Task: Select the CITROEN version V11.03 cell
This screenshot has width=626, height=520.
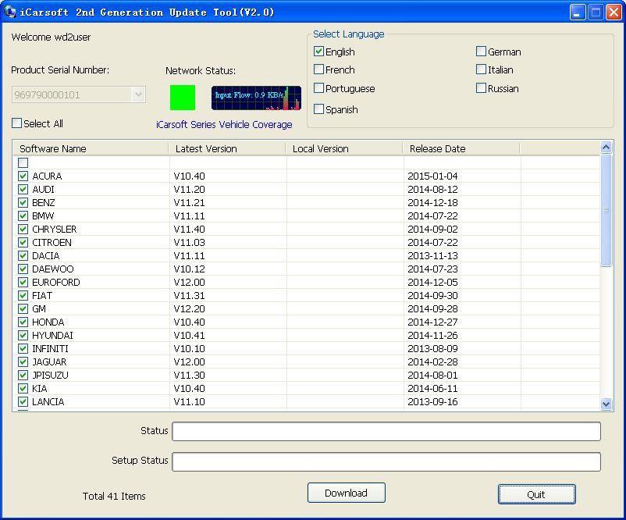Action: (x=189, y=242)
